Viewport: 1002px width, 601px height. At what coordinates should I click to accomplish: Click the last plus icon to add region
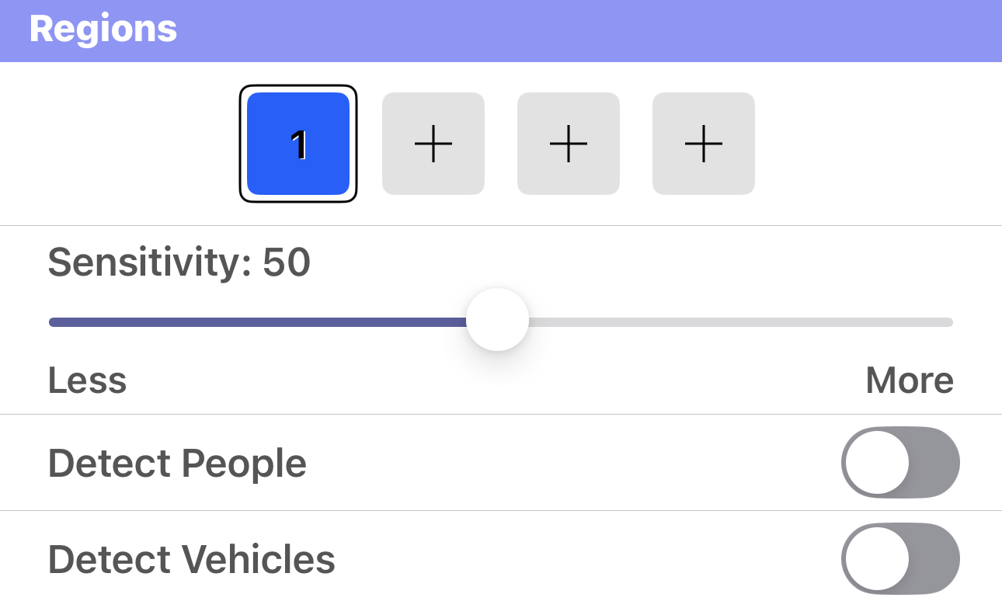703,144
